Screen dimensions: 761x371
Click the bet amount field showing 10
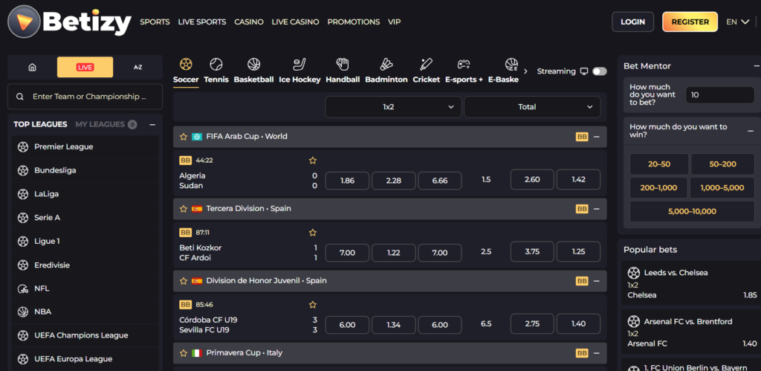click(x=719, y=94)
